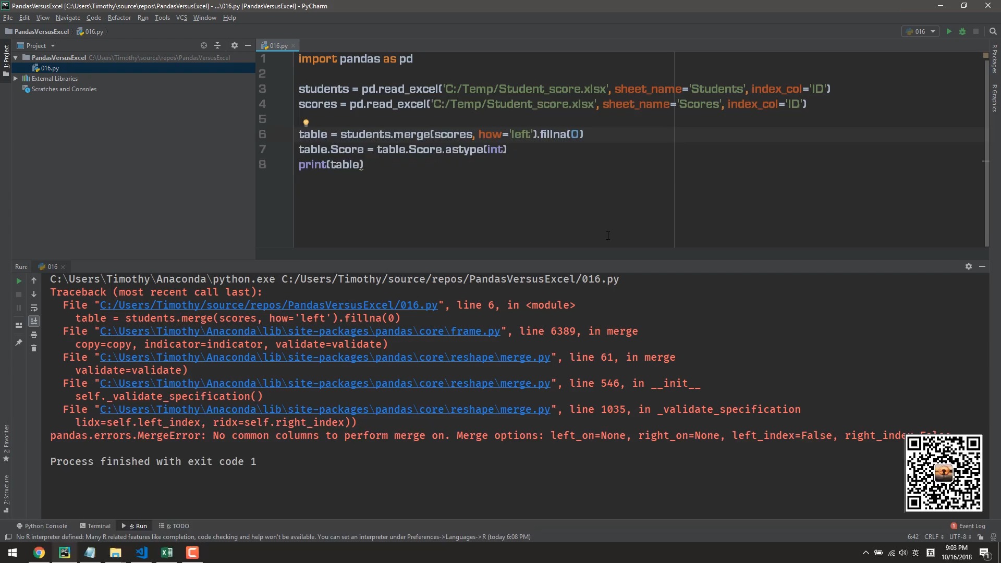Open Search Everywhere magnifier icon
The height and width of the screenshot is (563, 1001).
993,31
